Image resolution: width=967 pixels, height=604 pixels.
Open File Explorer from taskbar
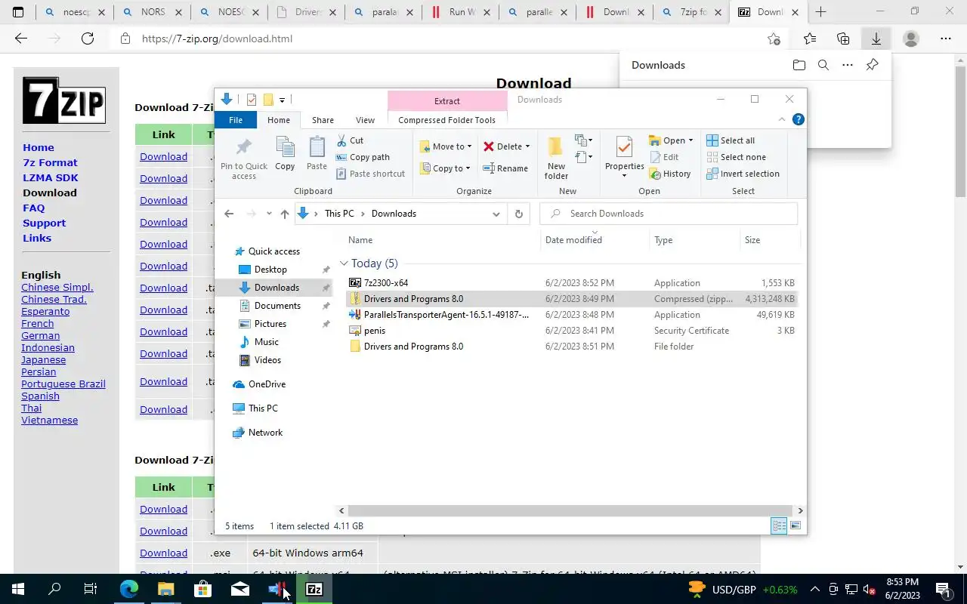(165, 589)
